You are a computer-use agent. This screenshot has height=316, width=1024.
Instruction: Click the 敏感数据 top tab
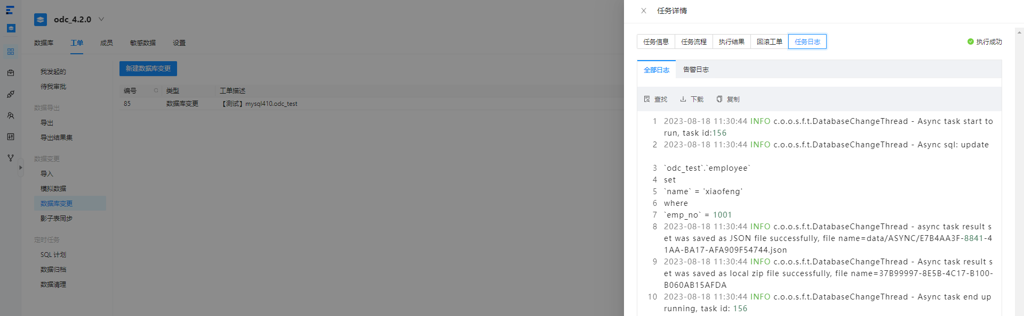pos(143,43)
